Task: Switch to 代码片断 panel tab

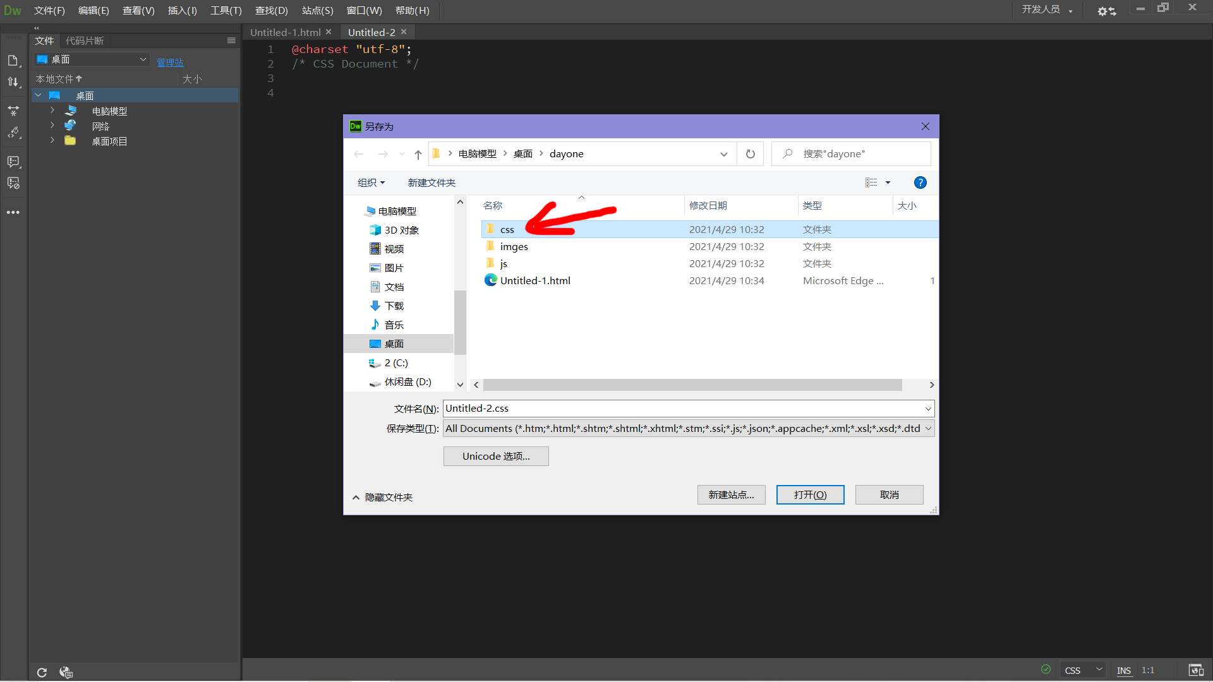Action: click(x=85, y=40)
